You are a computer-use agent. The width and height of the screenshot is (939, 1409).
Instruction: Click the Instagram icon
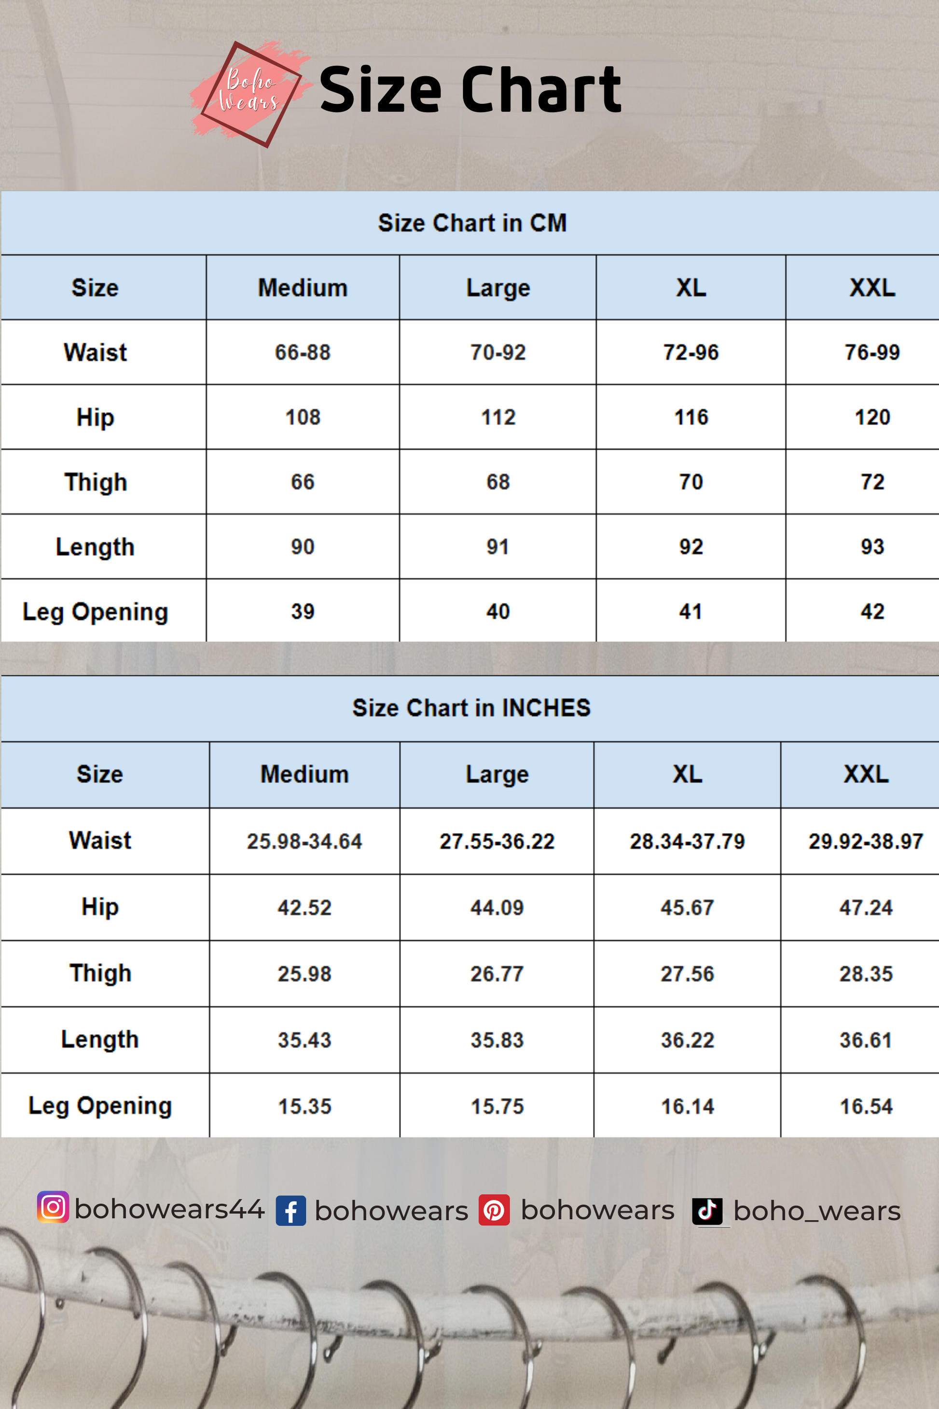tap(53, 1207)
